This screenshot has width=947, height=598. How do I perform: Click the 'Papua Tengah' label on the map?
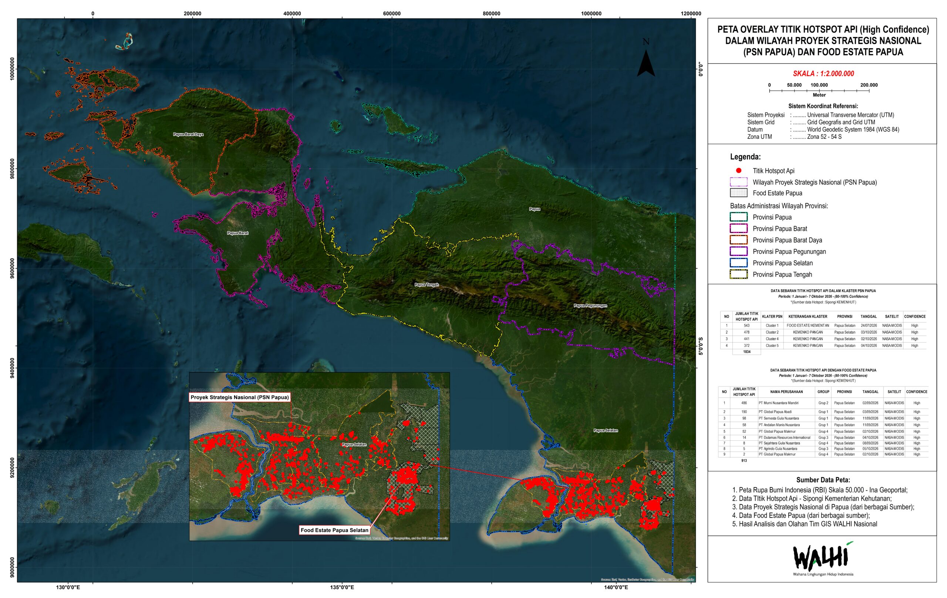pos(426,284)
